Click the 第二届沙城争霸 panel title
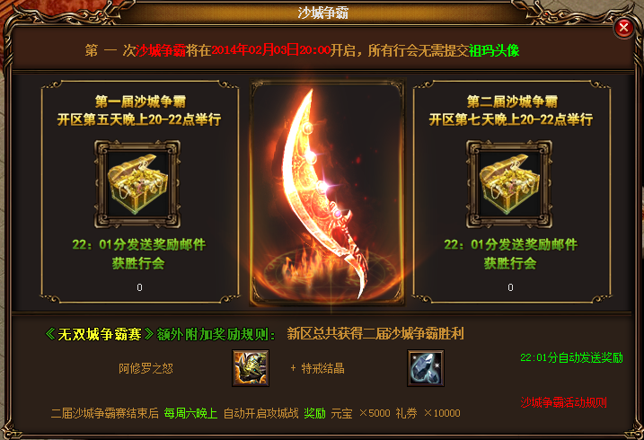Image resolution: width=644 pixels, height=440 pixels. tap(512, 101)
